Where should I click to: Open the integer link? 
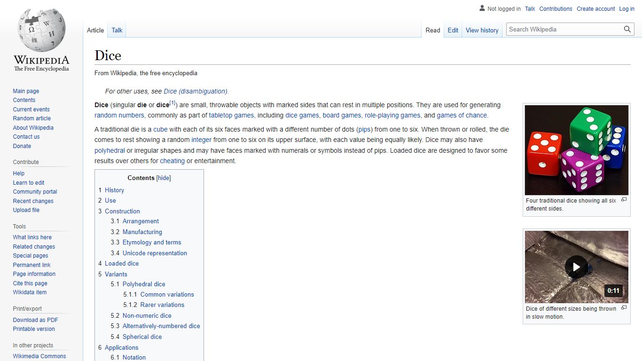click(x=202, y=140)
